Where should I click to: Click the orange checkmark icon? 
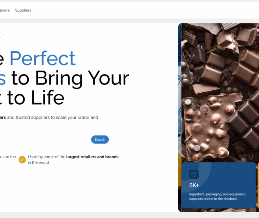click(22, 159)
